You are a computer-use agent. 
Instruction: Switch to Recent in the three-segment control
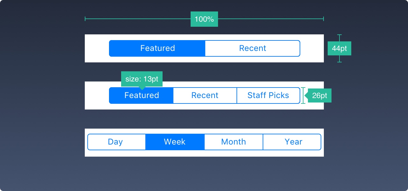[x=205, y=95]
